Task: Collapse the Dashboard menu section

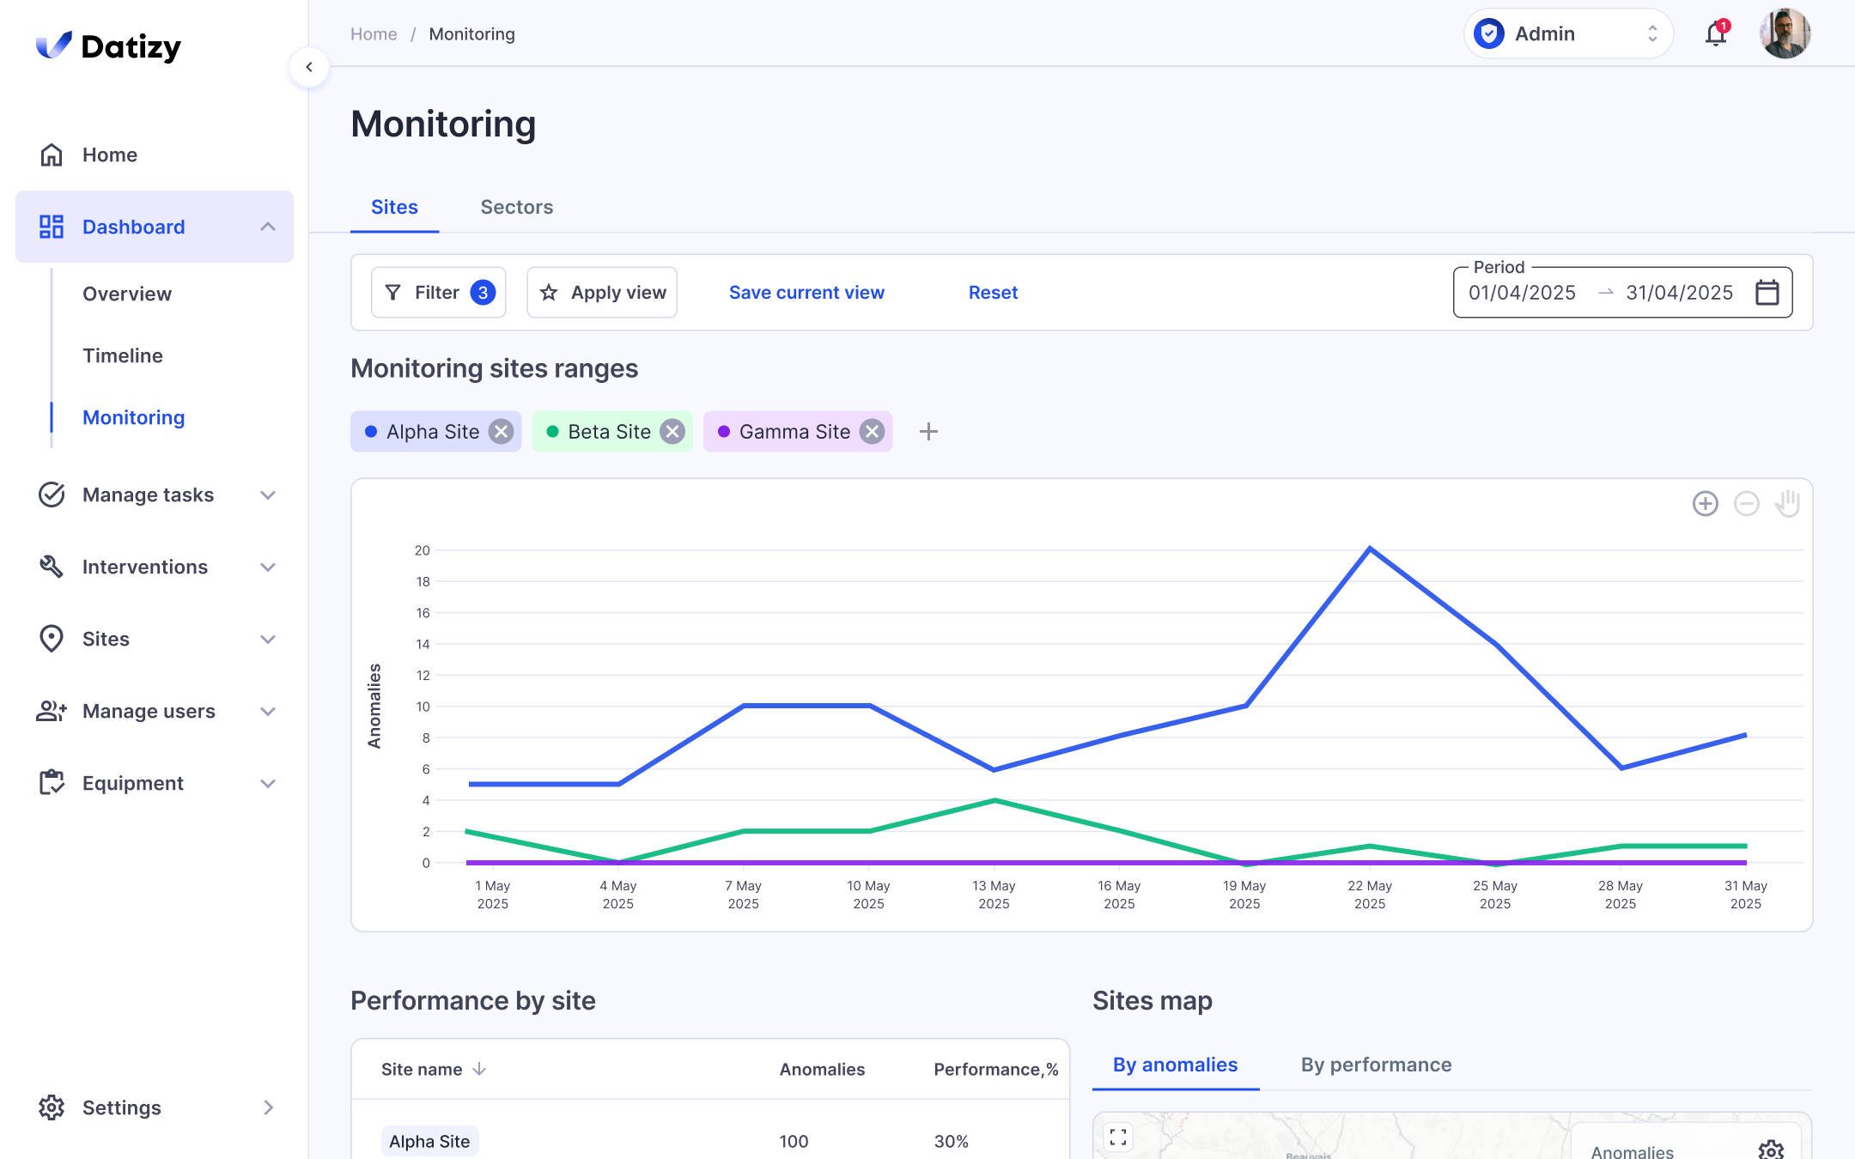Action: tap(268, 227)
